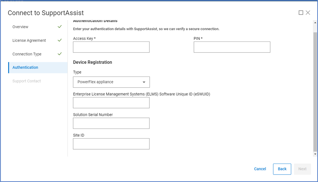Viewport: 318px width, 182px height.
Task: Click the Site ID label
Action: [79, 135]
